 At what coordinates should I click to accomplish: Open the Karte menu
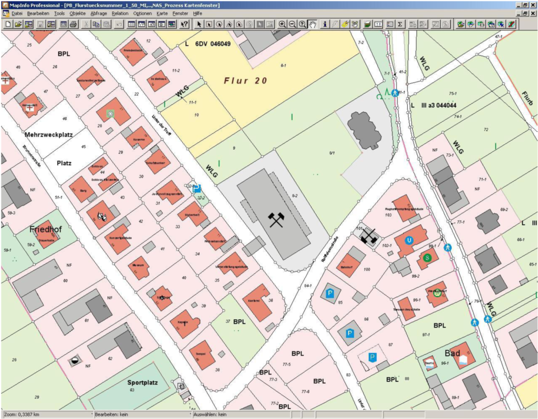pos(162,13)
